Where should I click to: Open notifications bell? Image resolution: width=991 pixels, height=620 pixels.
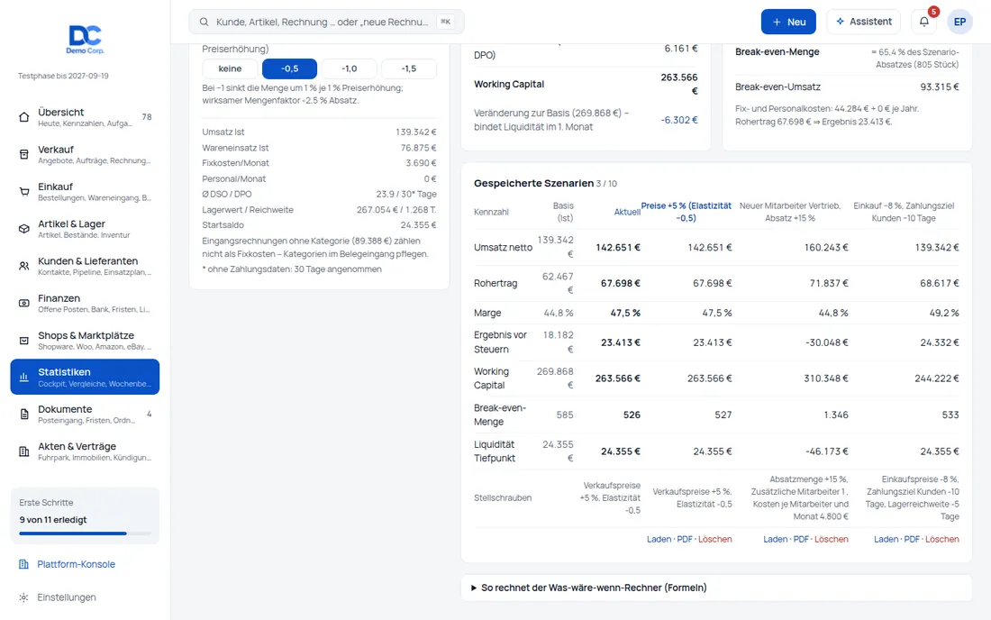tap(924, 22)
